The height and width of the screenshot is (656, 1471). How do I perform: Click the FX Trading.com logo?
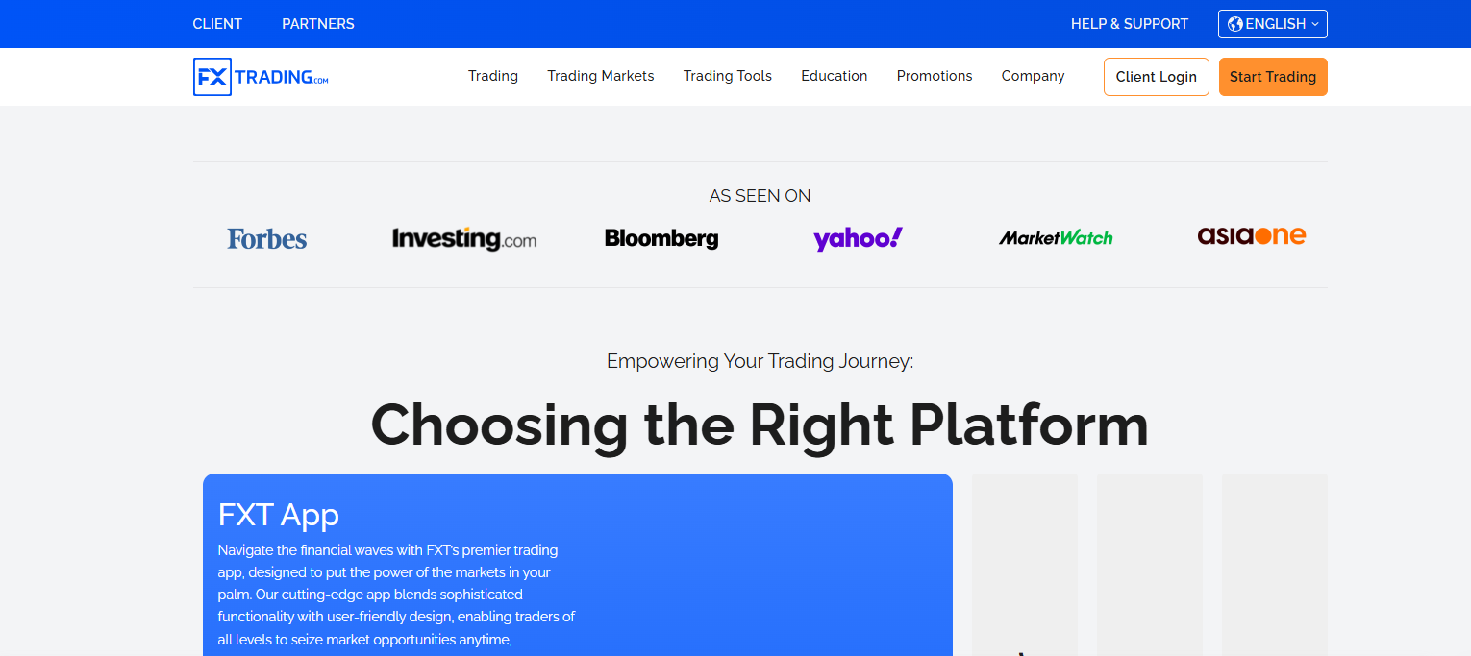coord(261,77)
